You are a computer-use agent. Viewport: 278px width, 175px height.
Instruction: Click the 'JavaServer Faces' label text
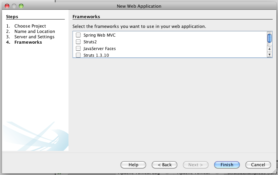point(99,49)
